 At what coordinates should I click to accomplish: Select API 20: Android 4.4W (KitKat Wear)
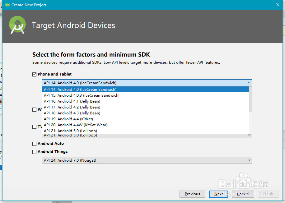click(76, 125)
